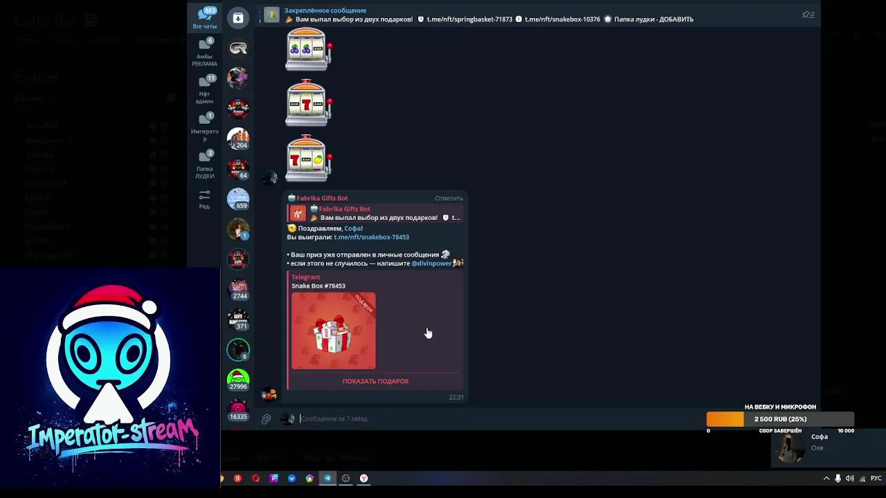The height and width of the screenshot is (498, 886).
Task: Open the t.me/nft/snakebox-10376 pinned link
Action: pos(562,19)
